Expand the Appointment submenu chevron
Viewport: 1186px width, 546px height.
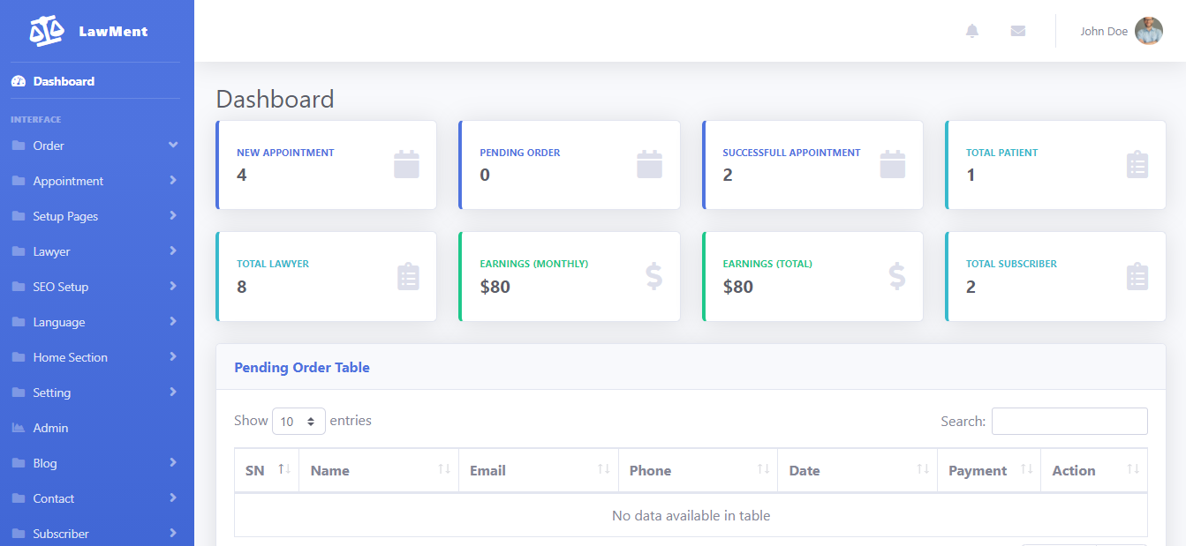click(173, 181)
